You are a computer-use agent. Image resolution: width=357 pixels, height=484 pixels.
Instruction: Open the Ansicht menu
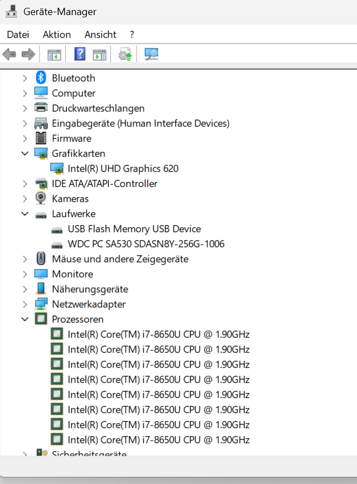tap(100, 35)
